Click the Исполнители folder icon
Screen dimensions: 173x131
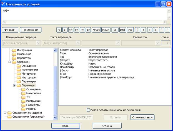(x=19, y=70)
